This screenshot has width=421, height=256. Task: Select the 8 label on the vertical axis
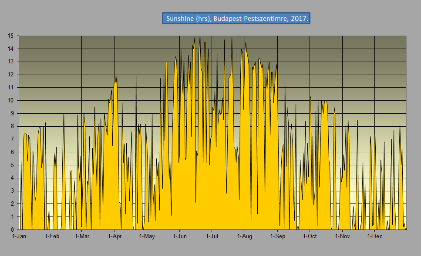[13, 126]
